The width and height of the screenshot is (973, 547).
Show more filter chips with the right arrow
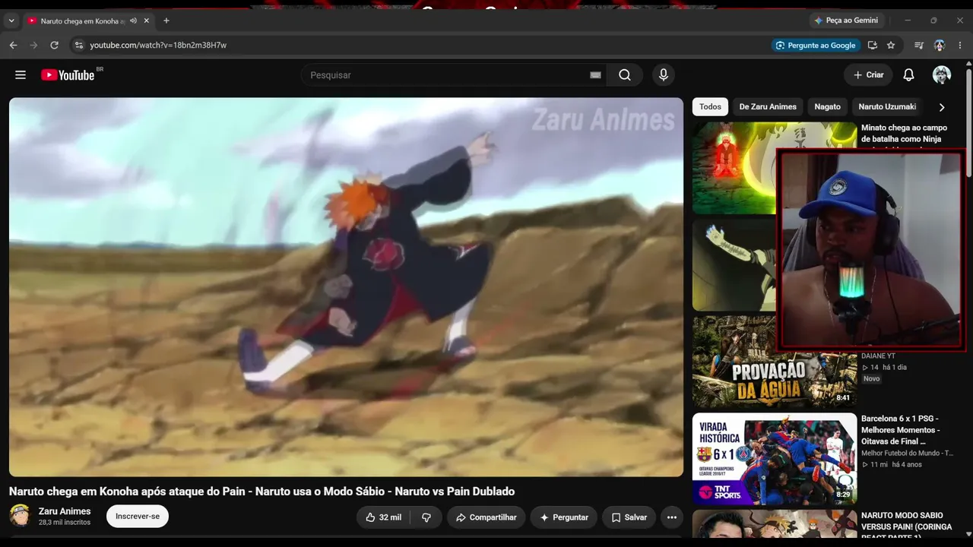(942, 107)
